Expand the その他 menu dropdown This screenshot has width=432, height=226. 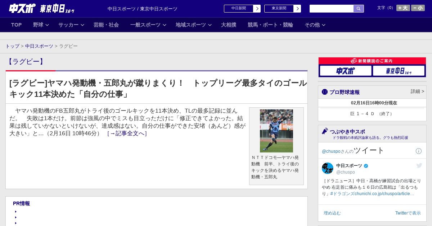(315, 25)
